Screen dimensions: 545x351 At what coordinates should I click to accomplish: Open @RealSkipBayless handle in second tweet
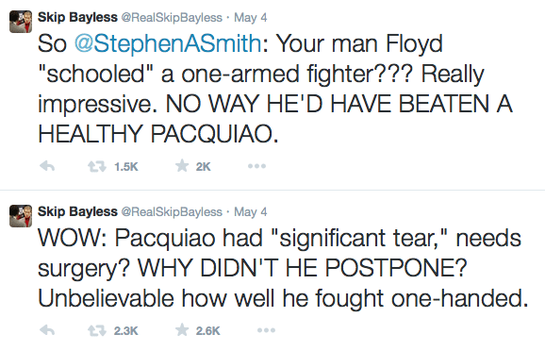[x=172, y=212]
